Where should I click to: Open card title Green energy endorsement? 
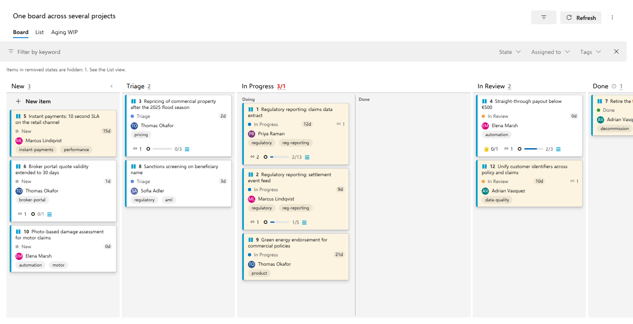click(288, 243)
